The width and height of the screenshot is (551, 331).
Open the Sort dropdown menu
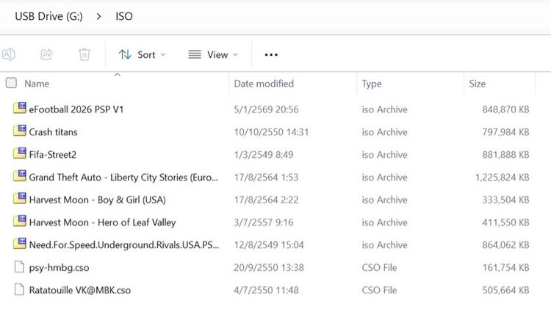click(143, 54)
